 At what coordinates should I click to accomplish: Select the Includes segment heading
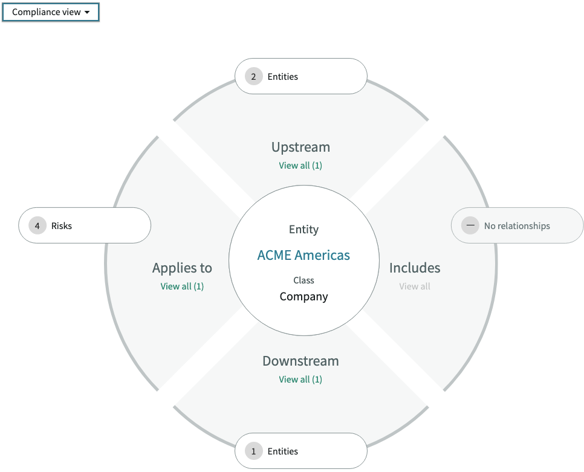(x=415, y=268)
